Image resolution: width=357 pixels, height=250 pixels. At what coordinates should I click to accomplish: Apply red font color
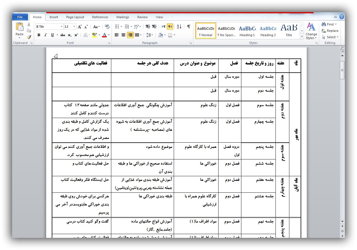105,35
